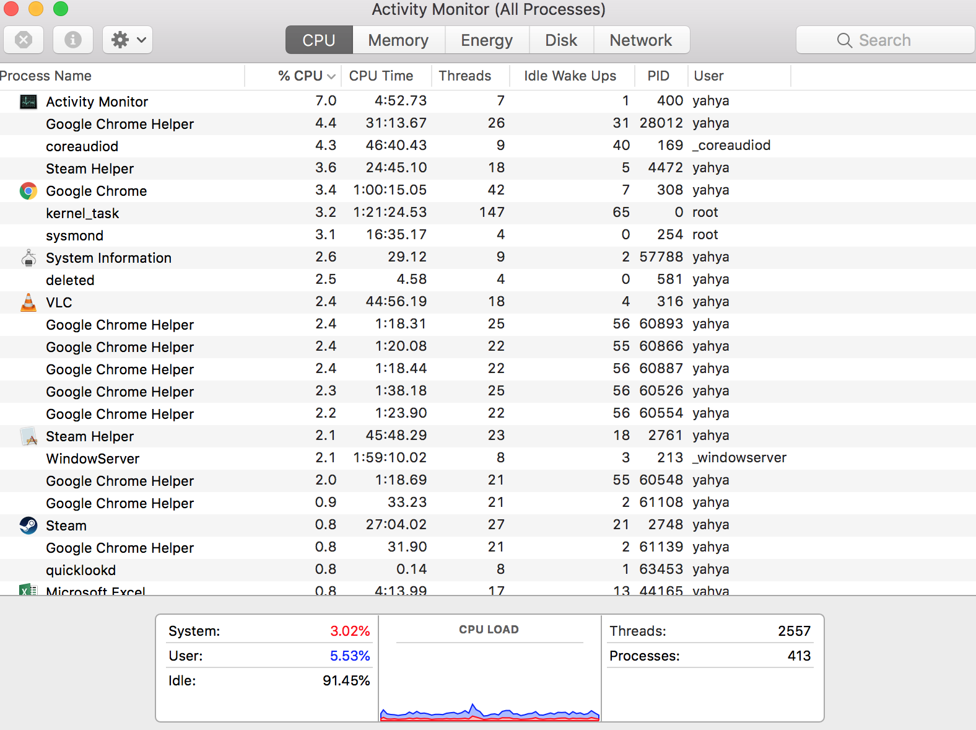Select Google Chrome Helper with PID 60554
This screenshot has height=730, width=976.
[488, 414]
